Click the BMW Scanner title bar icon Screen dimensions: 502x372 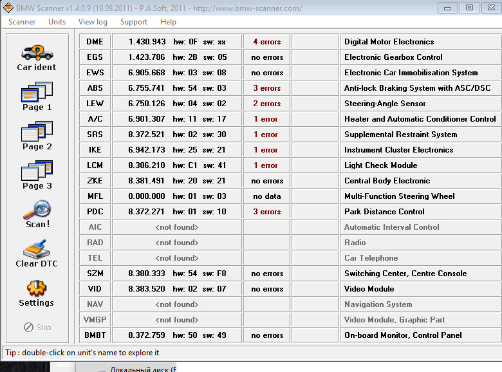(x=8, y=8)
